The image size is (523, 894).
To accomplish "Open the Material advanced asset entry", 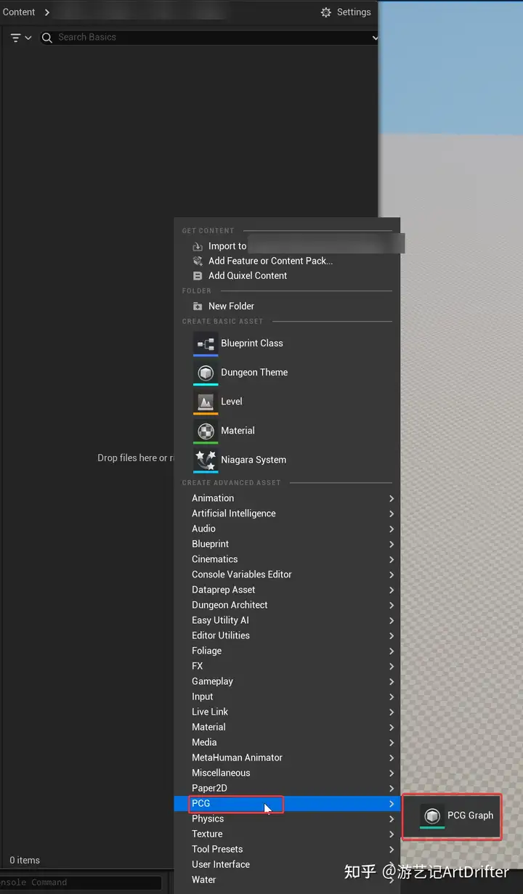I will [x=287, y=727].
